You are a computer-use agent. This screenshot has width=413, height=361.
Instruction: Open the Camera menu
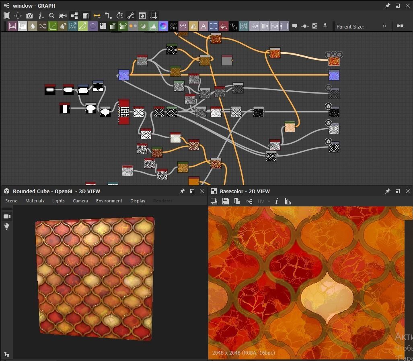(80, 201)
